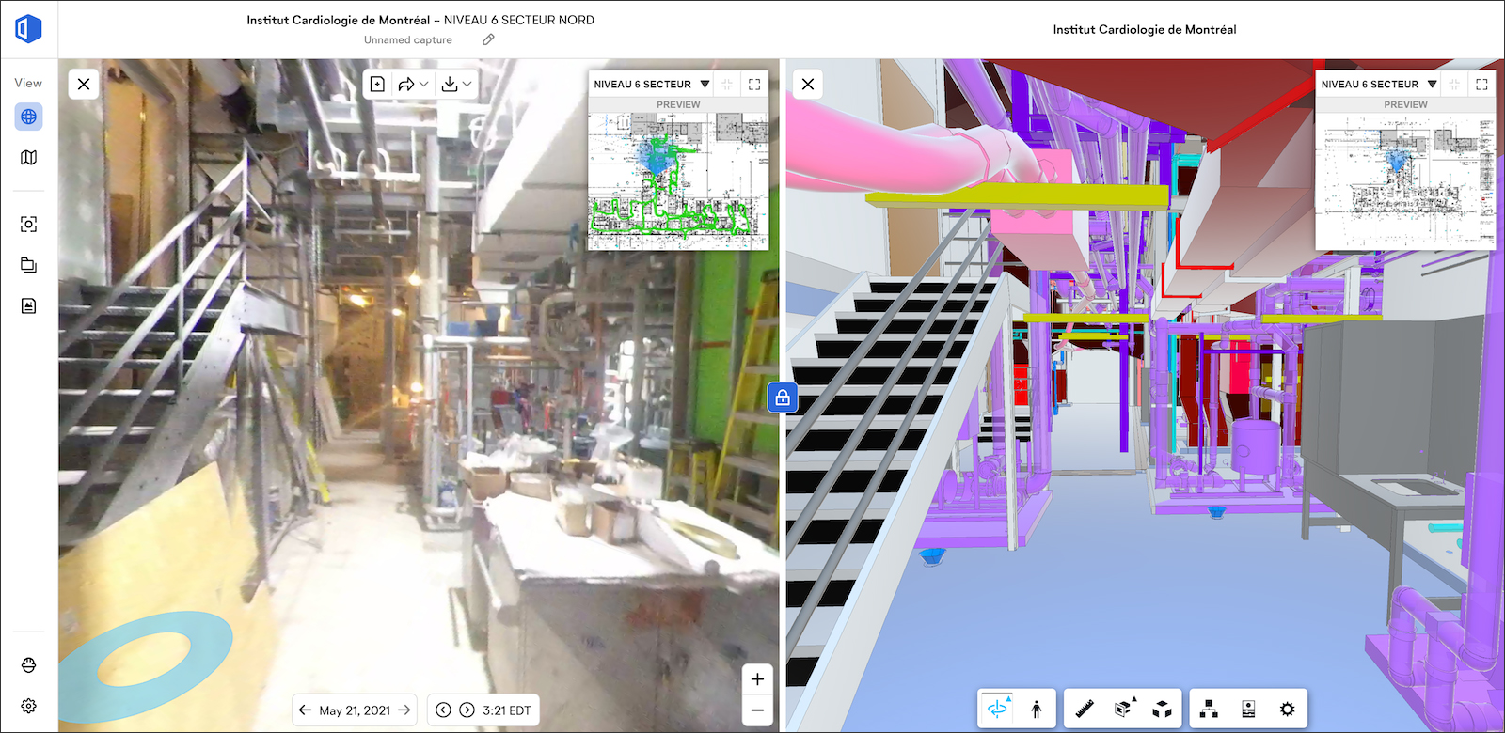Screen dimensions: 1505x733
Task: Close the right BIM model pane
Action: pyautogui.click(x=808, y=85)
